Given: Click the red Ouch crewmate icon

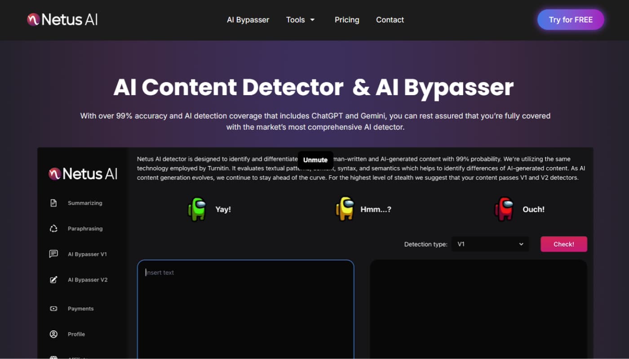Looking at the screenshot, I should [x=504, y=210].
